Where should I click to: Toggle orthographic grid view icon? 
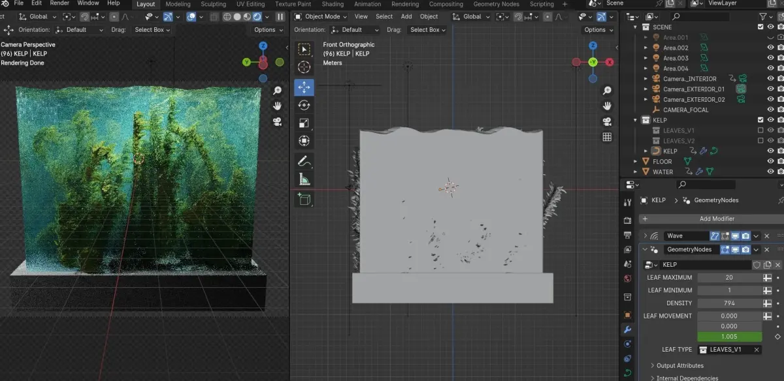click(607, 137)
